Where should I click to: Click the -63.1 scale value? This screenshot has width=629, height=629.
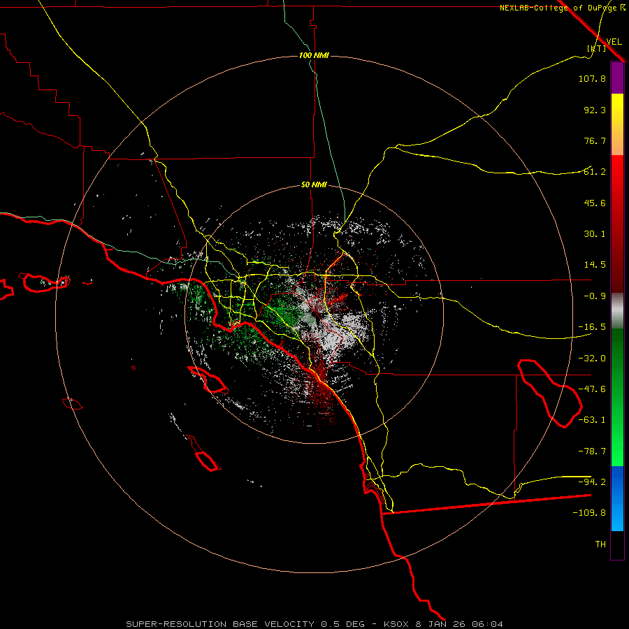[592, 420]
